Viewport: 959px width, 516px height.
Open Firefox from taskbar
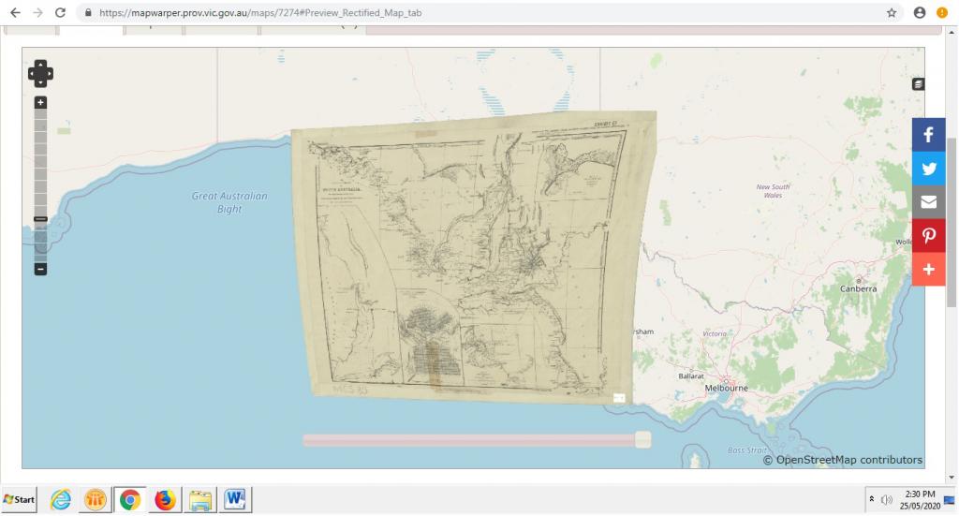click(165, 499)
